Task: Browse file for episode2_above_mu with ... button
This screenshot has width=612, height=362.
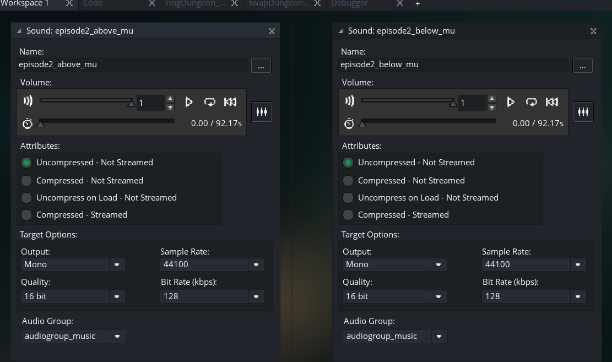Action: pos(261,66)
